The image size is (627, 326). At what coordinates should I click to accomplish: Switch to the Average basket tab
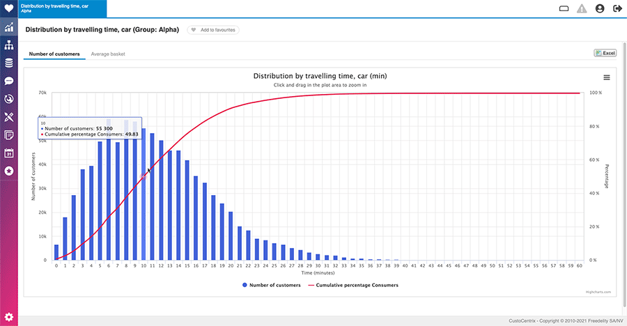[108, 54]
